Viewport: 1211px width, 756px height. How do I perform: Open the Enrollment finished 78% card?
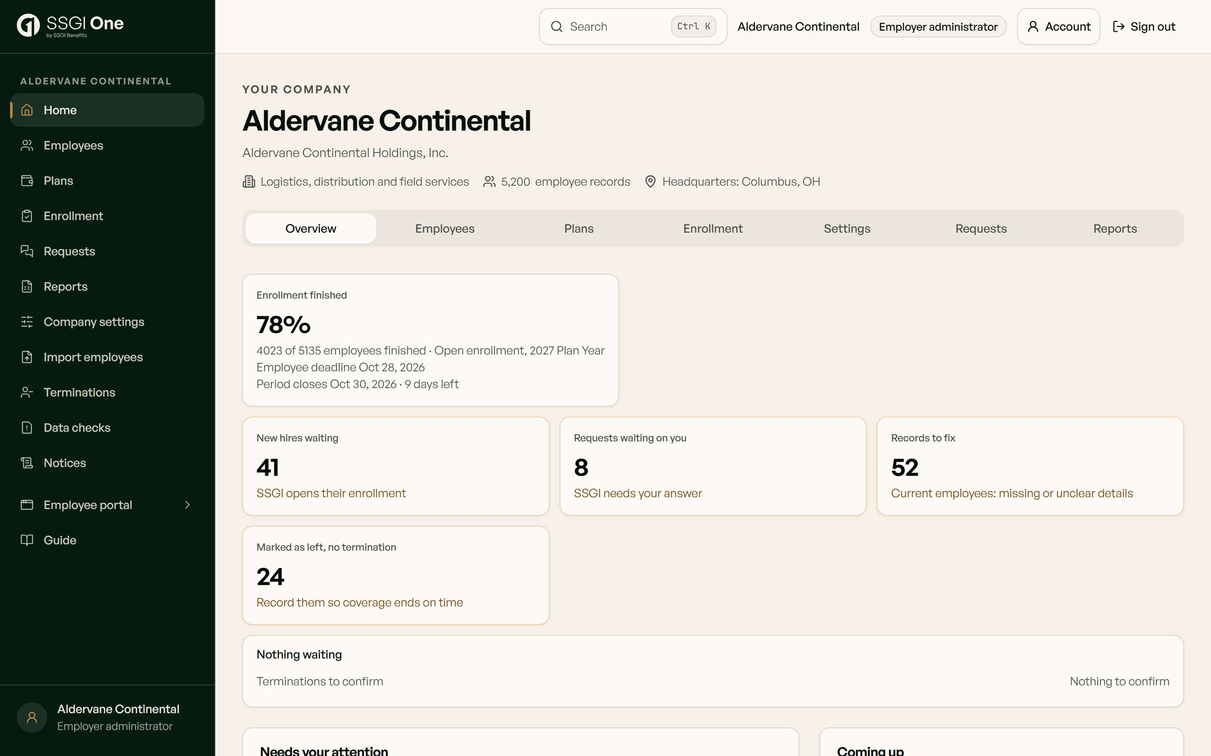tap(430, 340)
